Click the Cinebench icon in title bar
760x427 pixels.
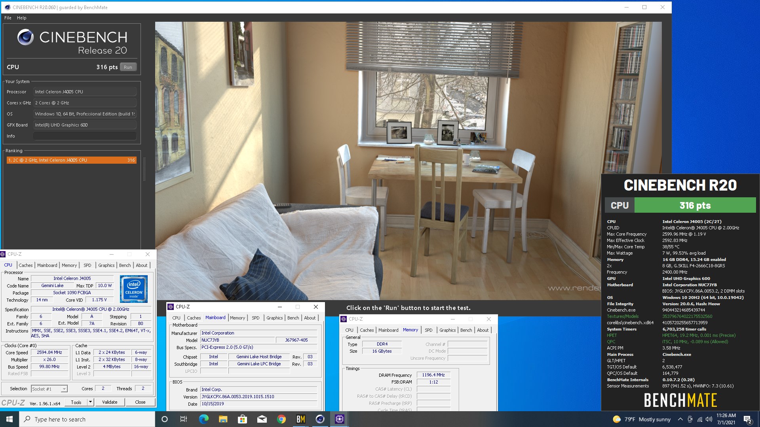[7, 7]
